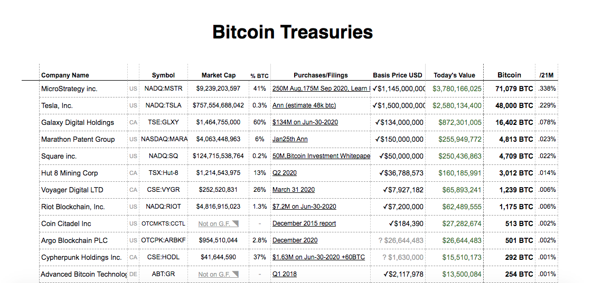Open Marathon's Jan25th Ann link

click(x=290, y=139)
